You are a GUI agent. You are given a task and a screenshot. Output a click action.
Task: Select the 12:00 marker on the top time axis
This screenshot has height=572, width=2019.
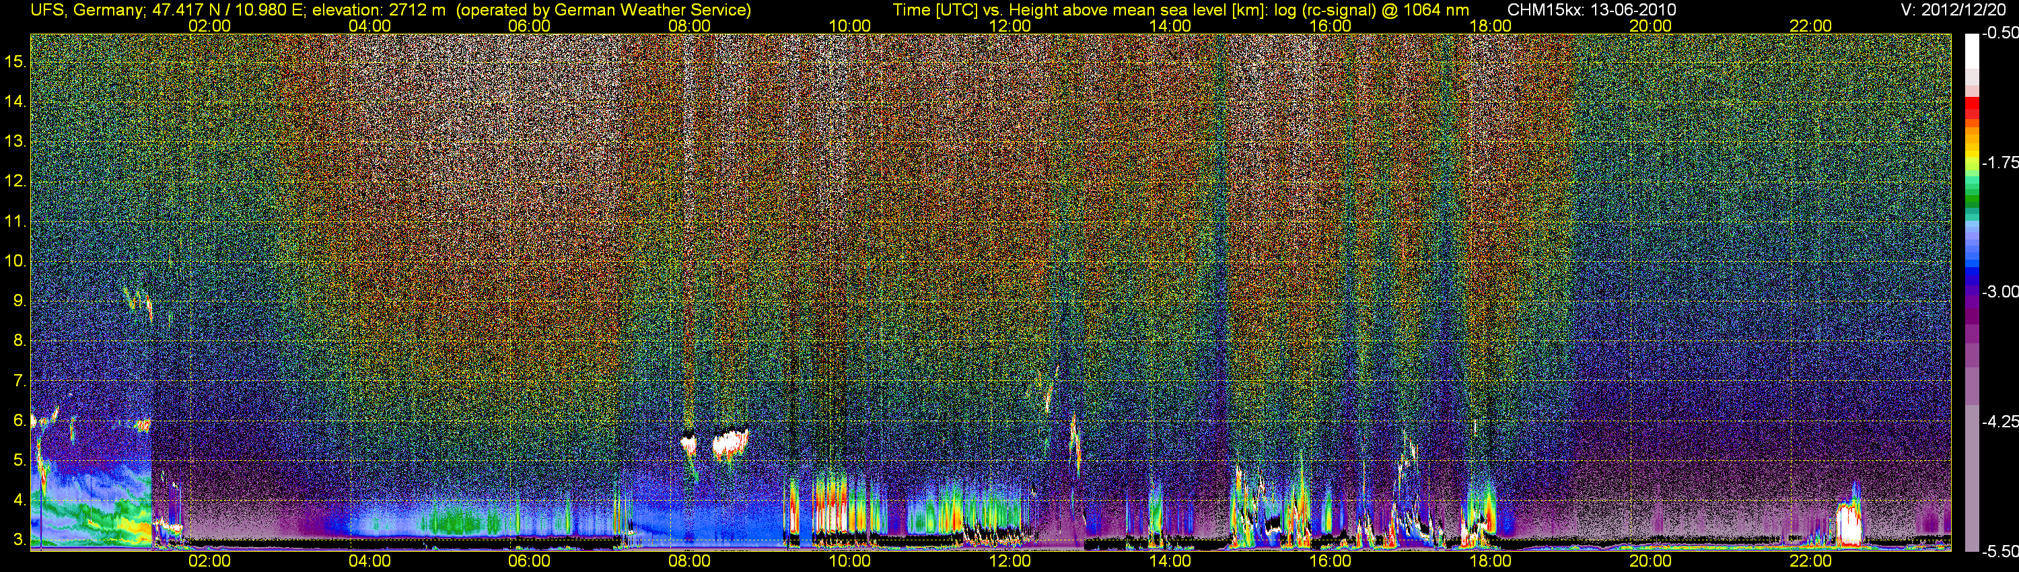(x=1010, y=26)
